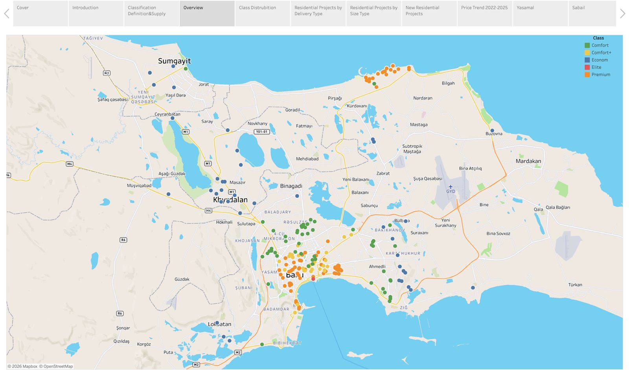Viewport: 629px width, 370px height.
Task: Open the Sabail tab
Action: click(592, 13)
